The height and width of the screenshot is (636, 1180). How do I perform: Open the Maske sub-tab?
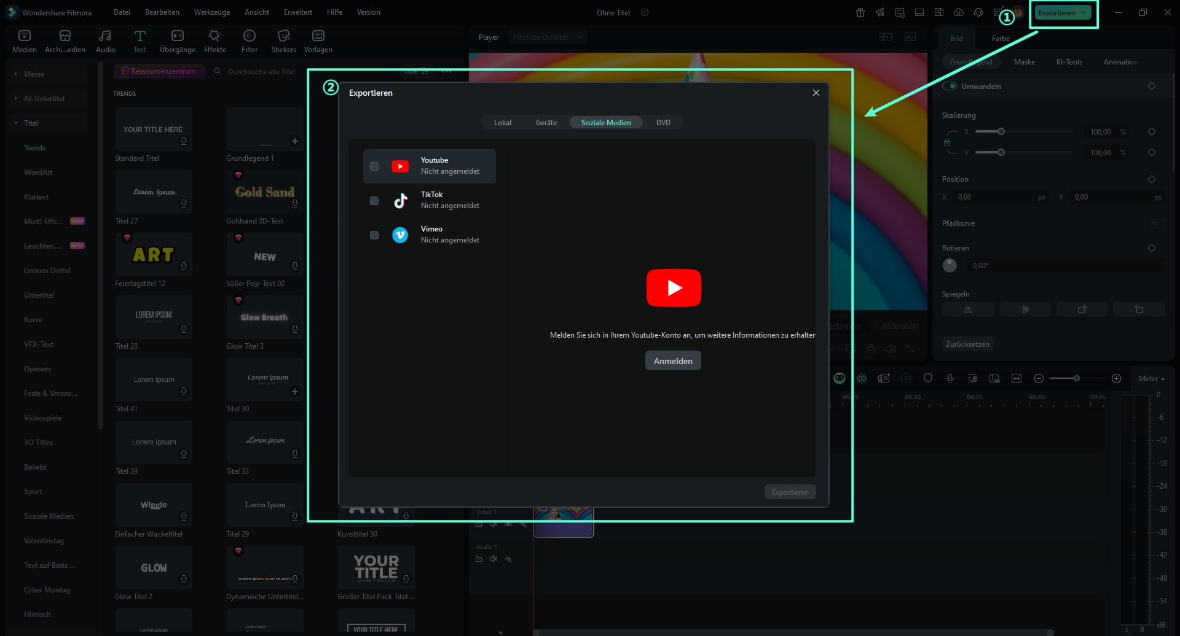click(1025, 62)
